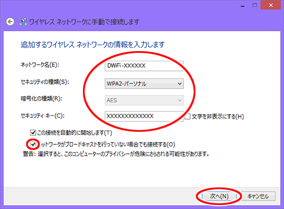Image resolution: width=284 pixels, height=209 pixels.
Task: Click the 暗号化の種類(R): label
Action: point(41,99)
